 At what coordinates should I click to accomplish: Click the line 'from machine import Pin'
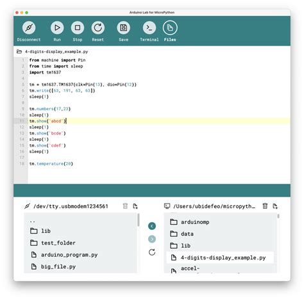57,60
